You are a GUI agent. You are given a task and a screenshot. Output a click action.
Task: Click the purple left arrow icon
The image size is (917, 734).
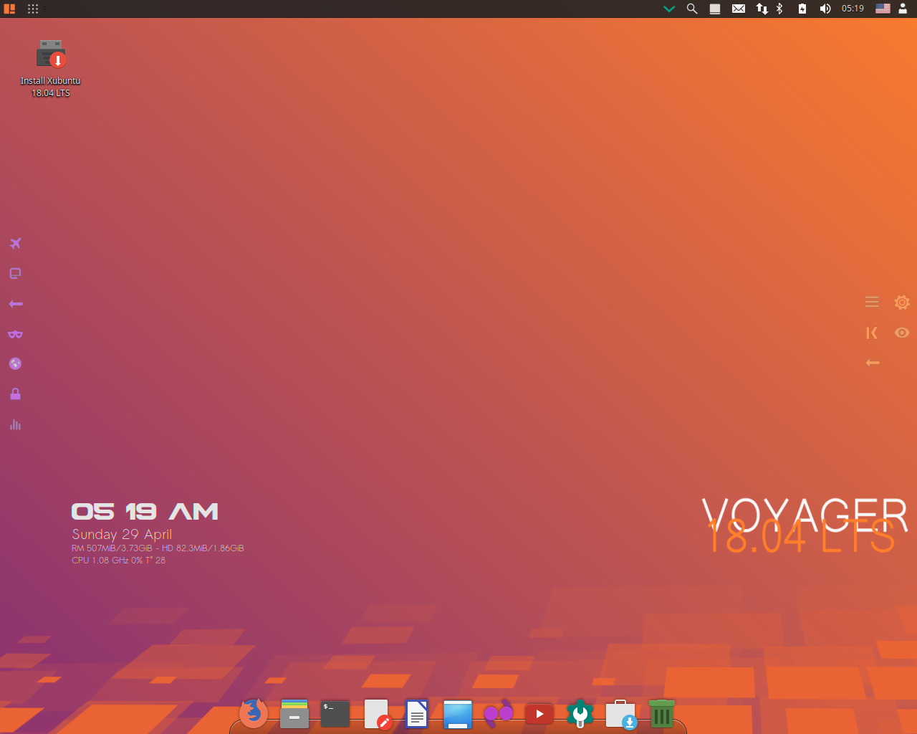pos(16,304)
